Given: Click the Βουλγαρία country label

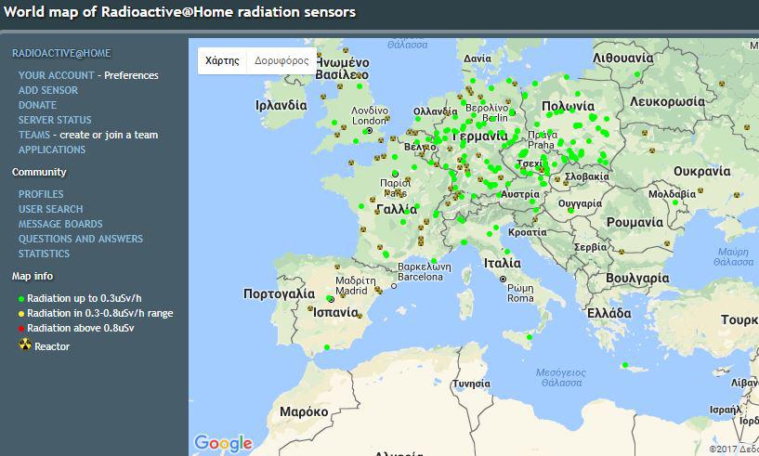Looking at the screenshot, I should coord(637,279).
